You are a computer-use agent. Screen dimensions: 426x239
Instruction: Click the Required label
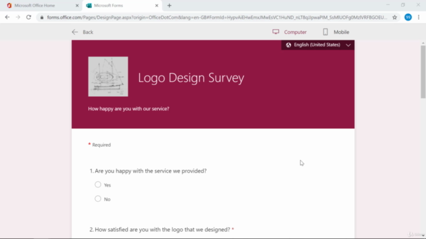(x=101, y=145)
